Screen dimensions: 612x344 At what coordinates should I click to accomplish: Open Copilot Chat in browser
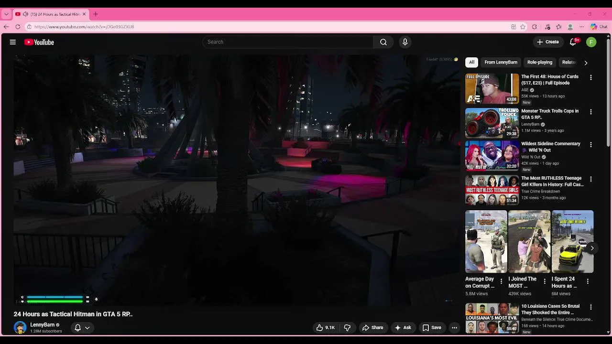[599, 27]
